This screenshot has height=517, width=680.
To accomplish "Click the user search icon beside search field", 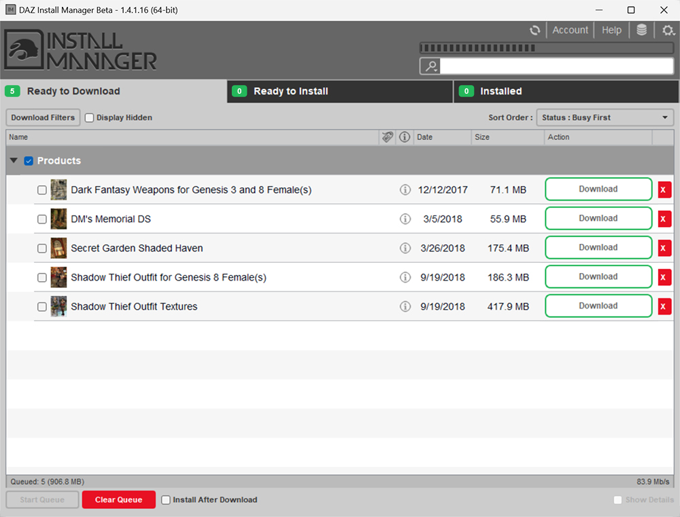I will pyautogui.click(x=430, y=66).
